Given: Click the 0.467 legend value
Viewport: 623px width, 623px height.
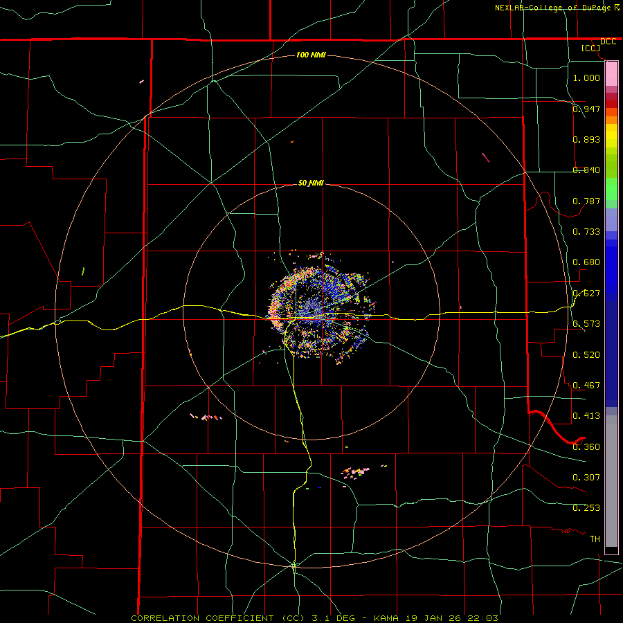Looking at the screenshot, I should point(586,385).
